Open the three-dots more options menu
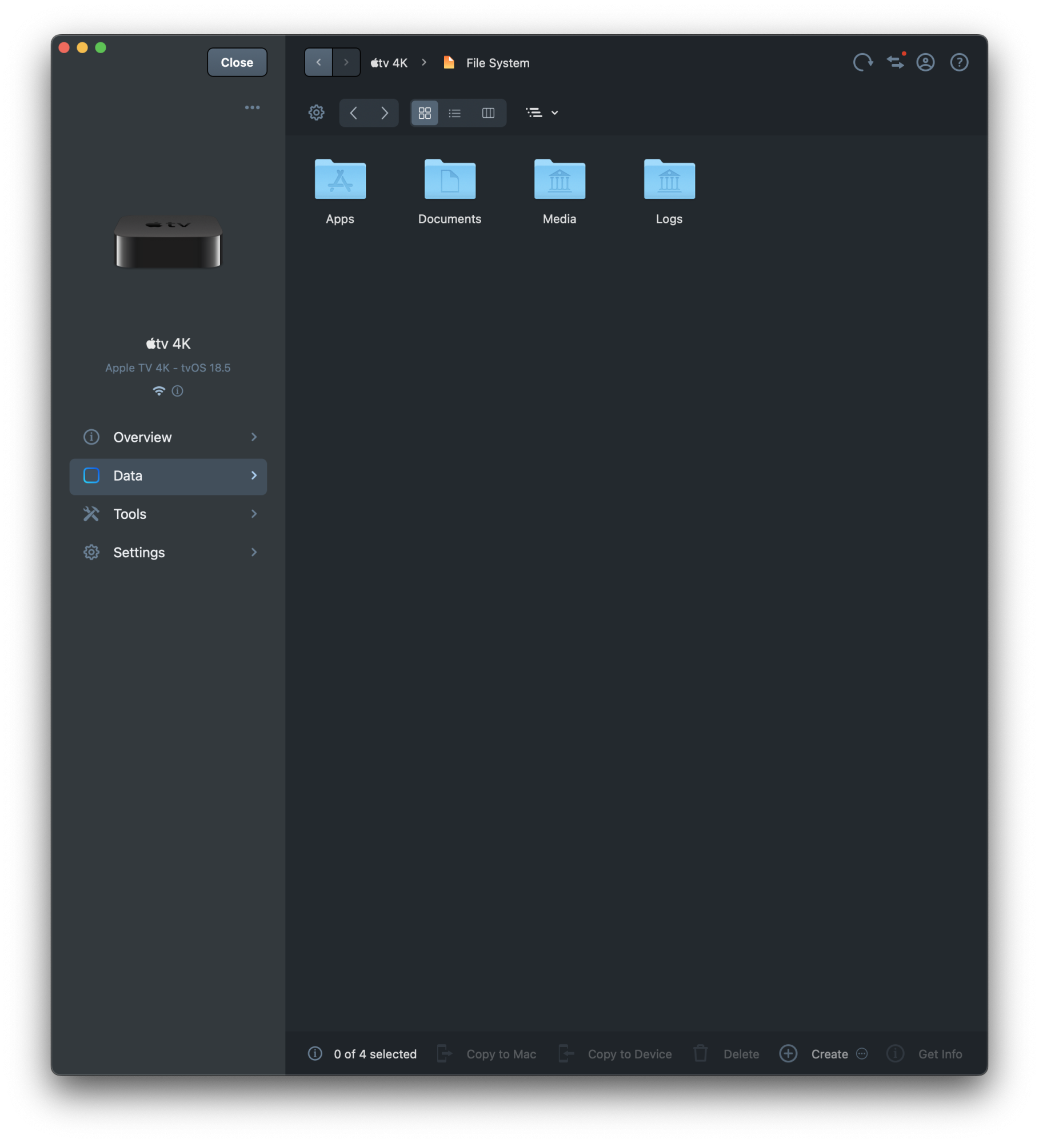1039x1143 pixels. (252, 107)
